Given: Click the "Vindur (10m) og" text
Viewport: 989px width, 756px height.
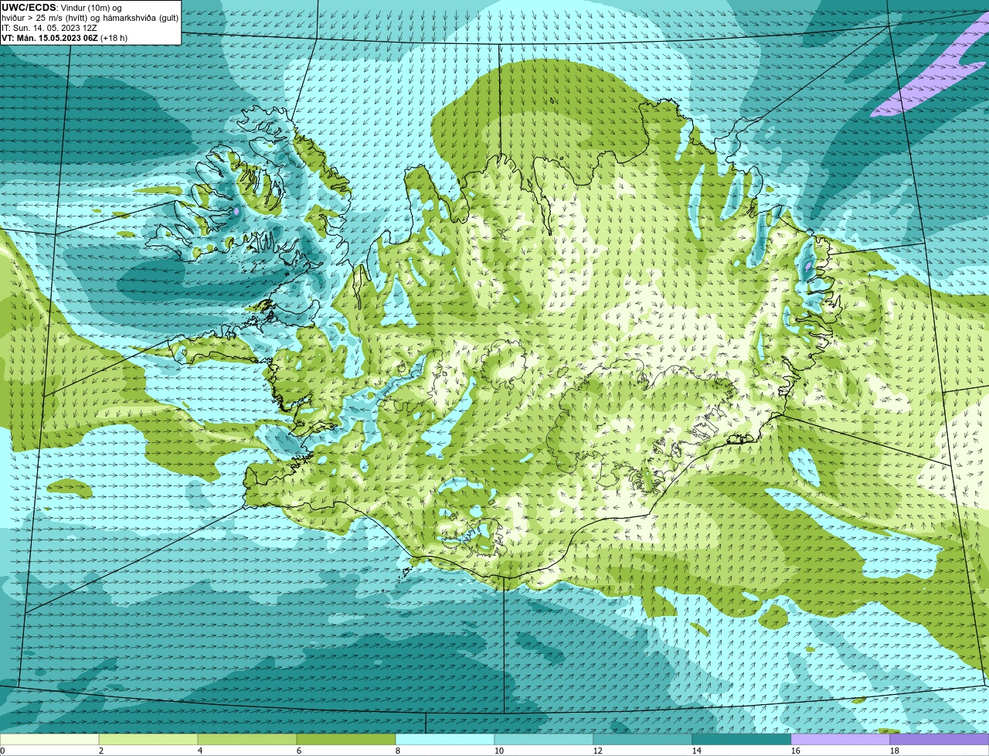Looking at the screenshot, I should click(x=91, y=8).
